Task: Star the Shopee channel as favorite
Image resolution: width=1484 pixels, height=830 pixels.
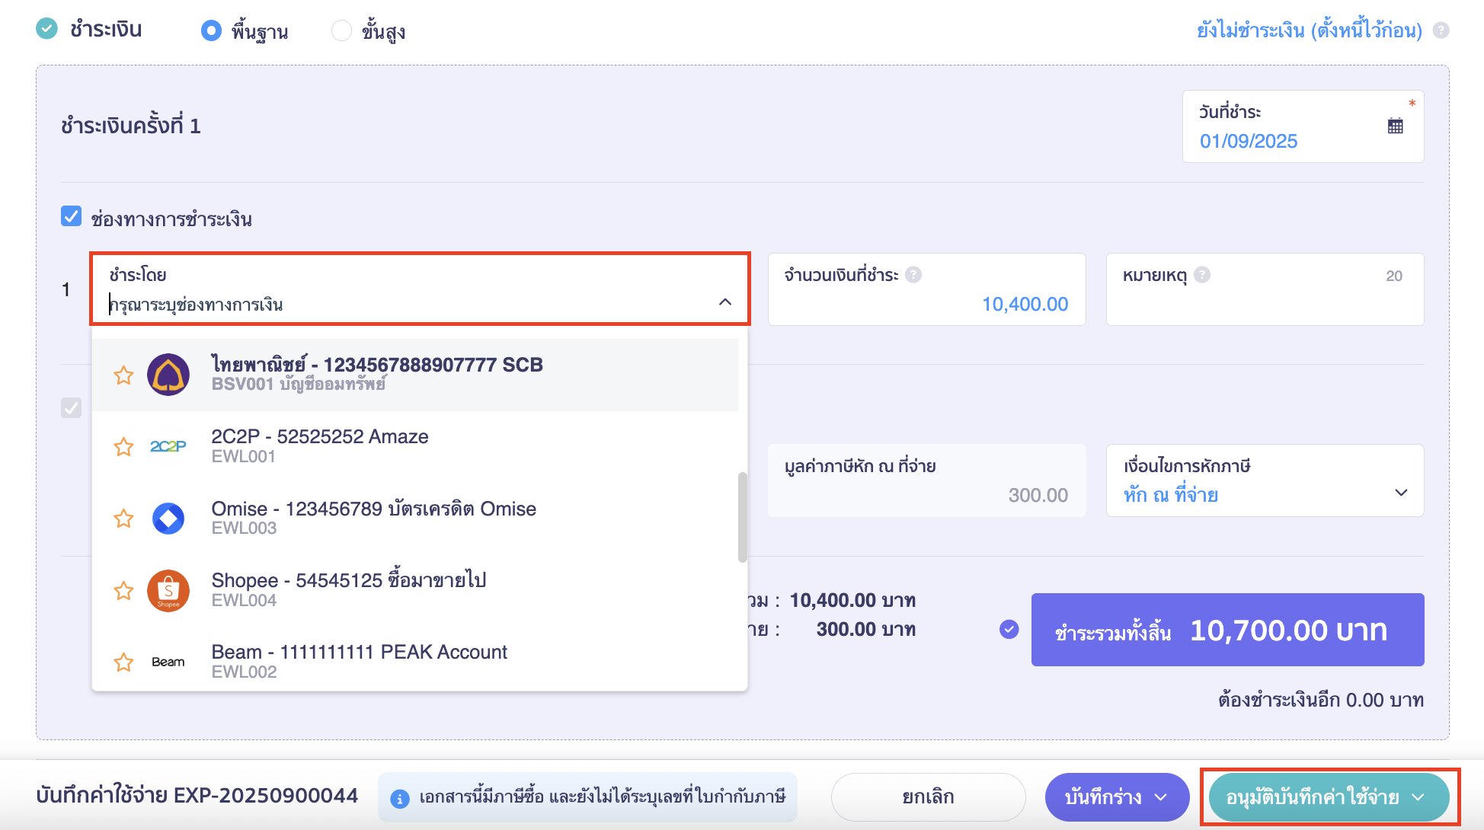Action: tap(123, 591)
